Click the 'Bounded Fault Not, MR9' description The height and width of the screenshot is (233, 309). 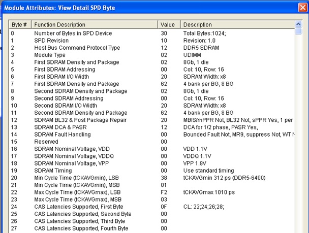(x=239, y=135)
